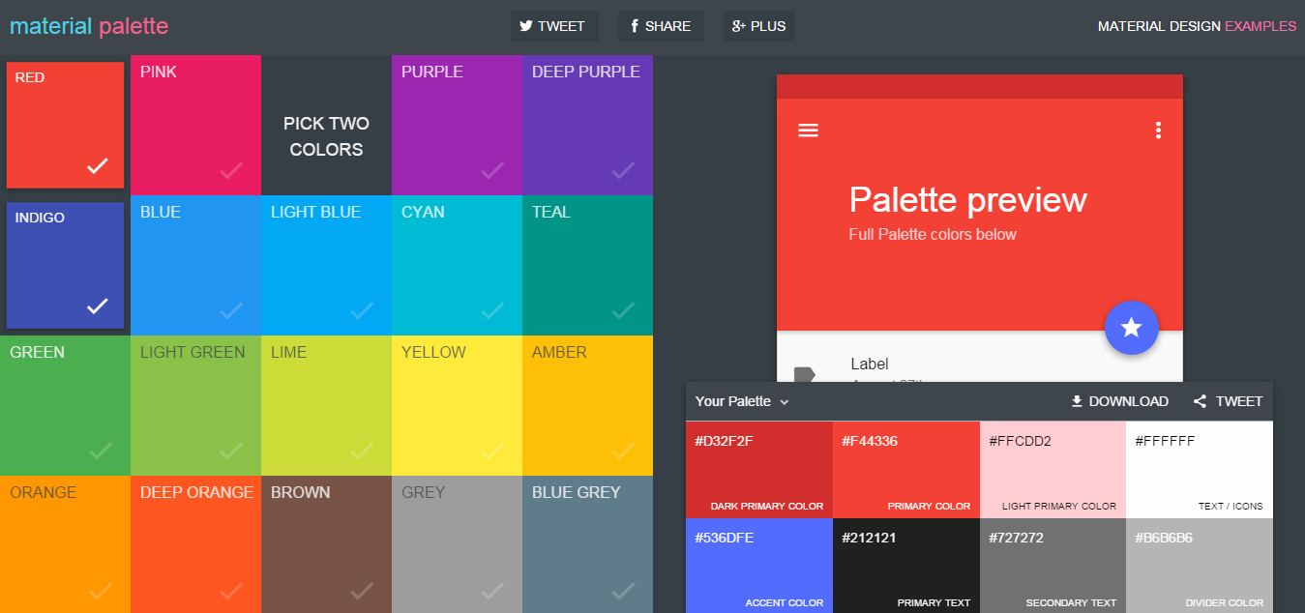Select the Yellow color tile

tap(457, 405)
